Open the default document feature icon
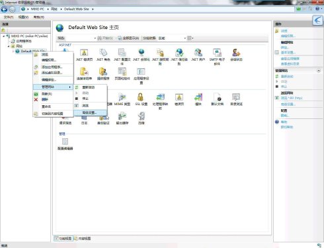The width and height of the screenshot is (324, 248). point(217,99)
